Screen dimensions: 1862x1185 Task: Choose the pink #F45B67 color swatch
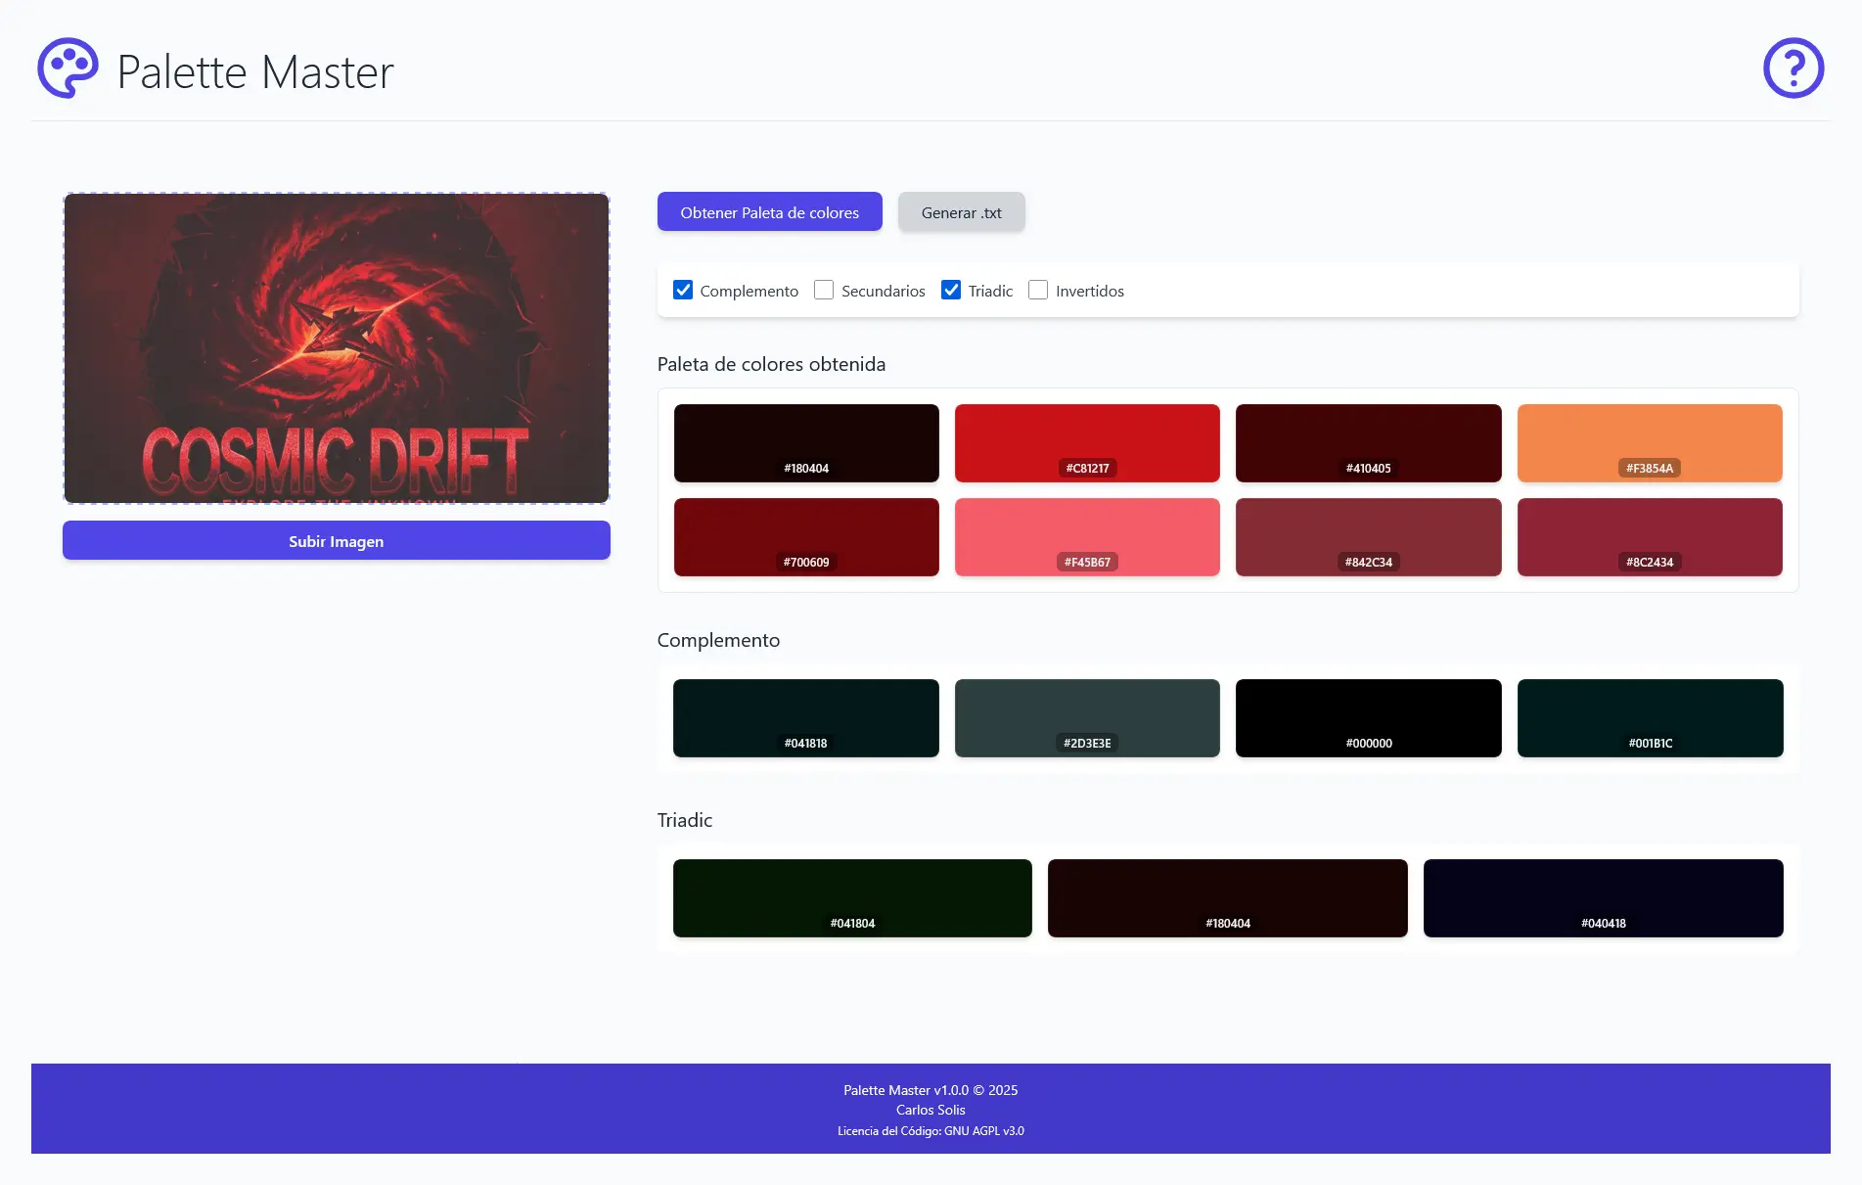coord(1087,536)
